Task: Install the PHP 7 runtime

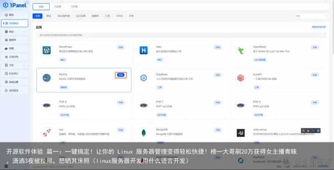Action: (x=218, y=102)
